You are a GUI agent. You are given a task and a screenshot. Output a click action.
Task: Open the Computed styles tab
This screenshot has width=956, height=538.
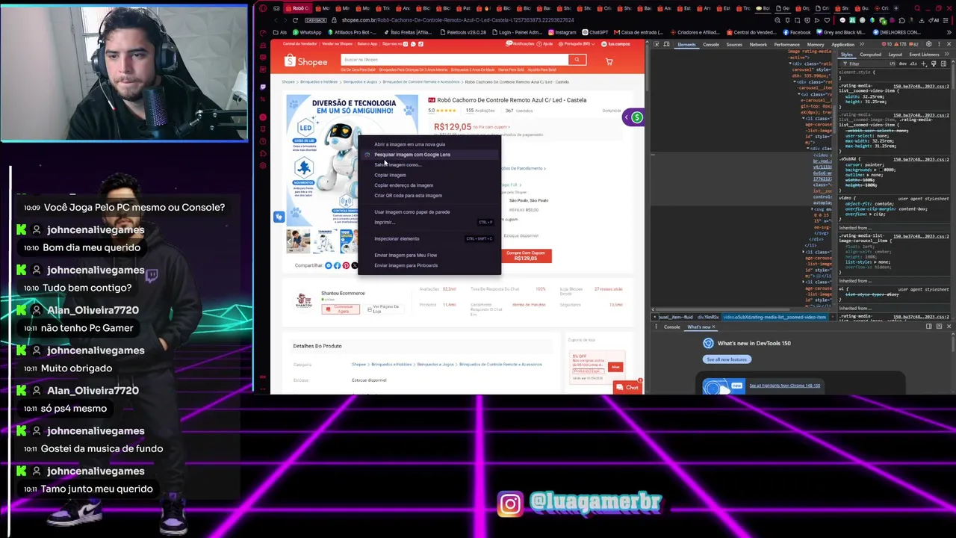(x=871, y=54)
